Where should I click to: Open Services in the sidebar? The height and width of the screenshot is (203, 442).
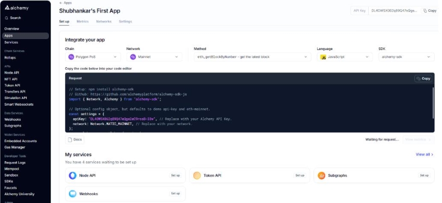tap(11, 42)
